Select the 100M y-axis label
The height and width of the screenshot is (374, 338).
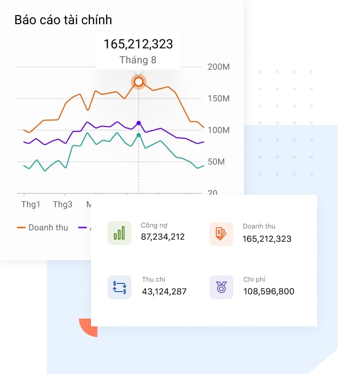tap(219, 130)
